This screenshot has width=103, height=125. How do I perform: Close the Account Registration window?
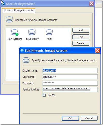(91, 4)
